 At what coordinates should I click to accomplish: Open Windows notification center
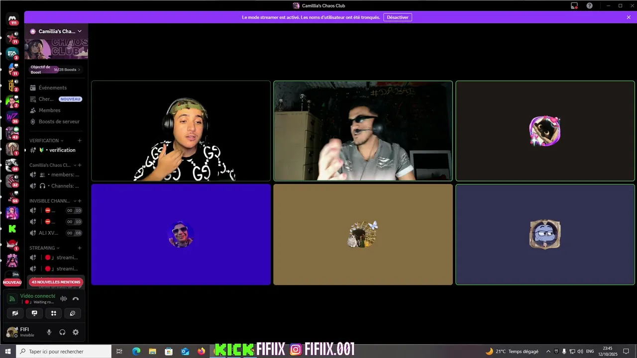point(626,352)
